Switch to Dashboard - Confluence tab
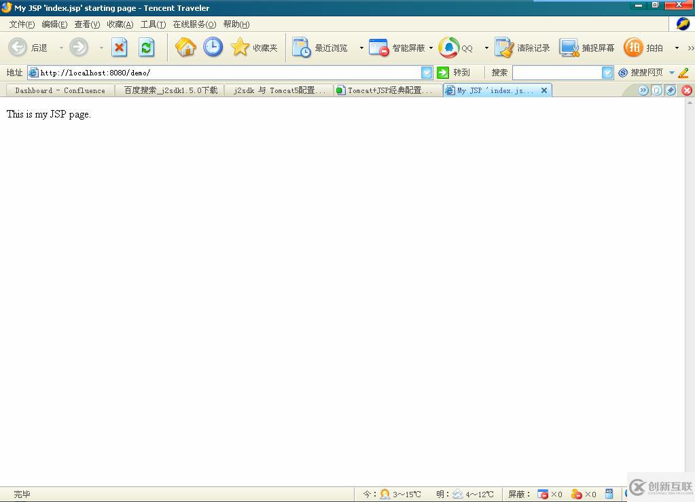Viewport: 695px width, 502px height. point(60,90)
